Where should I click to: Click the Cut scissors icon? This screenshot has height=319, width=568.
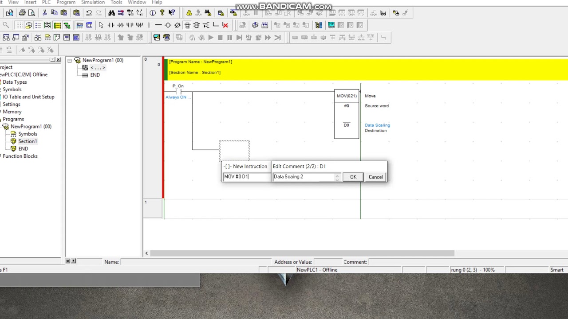tap(45, 13)
